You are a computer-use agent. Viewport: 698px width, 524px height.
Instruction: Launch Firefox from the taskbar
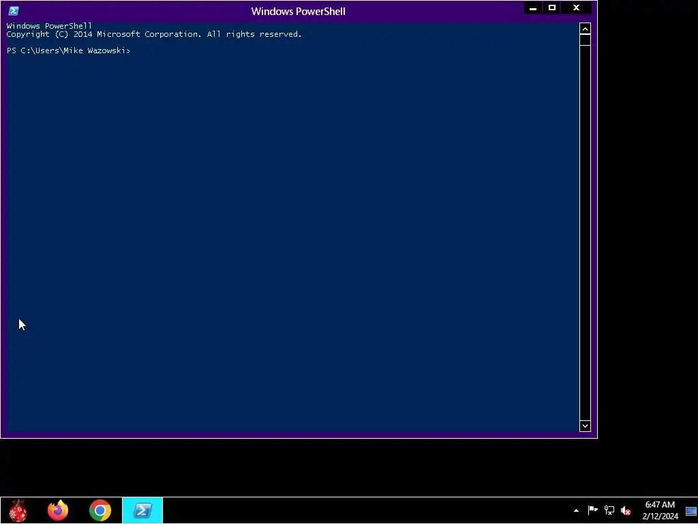coord(58,510)
